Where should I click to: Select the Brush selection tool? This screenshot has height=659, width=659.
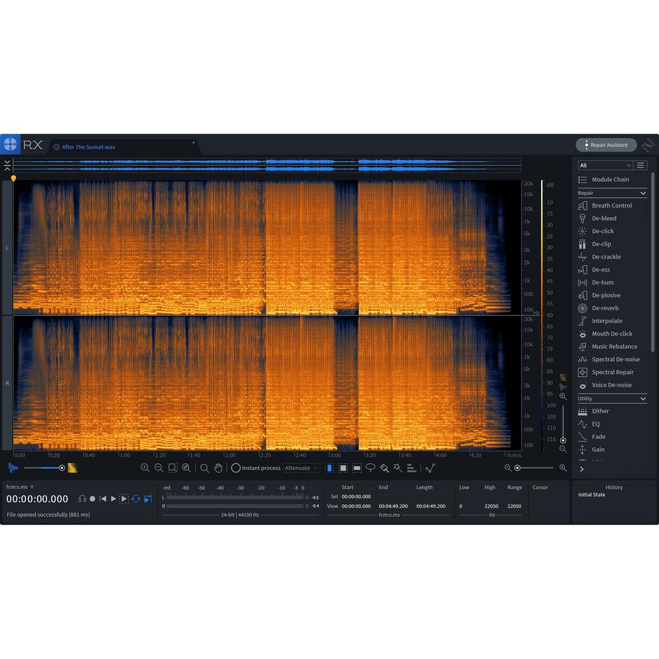click(x=383, y=468)
